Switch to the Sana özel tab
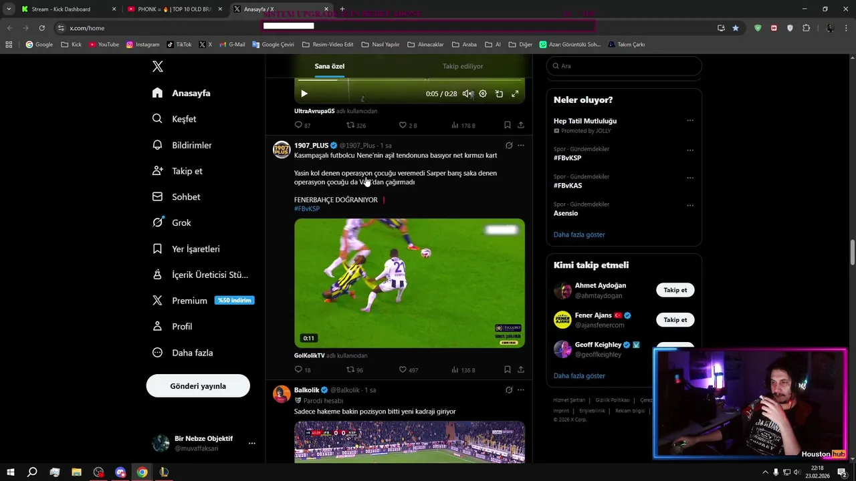This screenshot has height=481, width=856. coord(330,66)
